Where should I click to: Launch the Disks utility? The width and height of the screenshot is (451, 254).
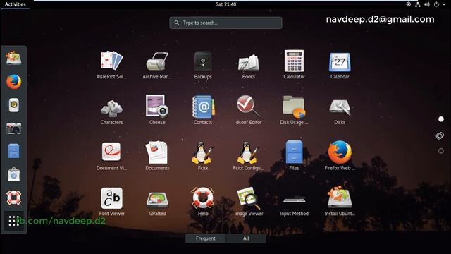coord(340,111)
